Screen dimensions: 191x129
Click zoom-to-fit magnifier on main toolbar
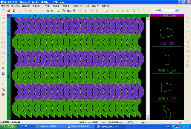click(57, 11)
